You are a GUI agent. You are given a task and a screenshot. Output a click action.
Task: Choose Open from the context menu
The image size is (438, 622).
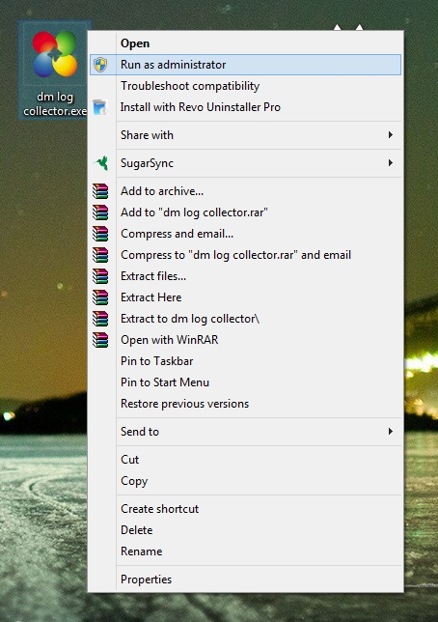click(246, 43)
